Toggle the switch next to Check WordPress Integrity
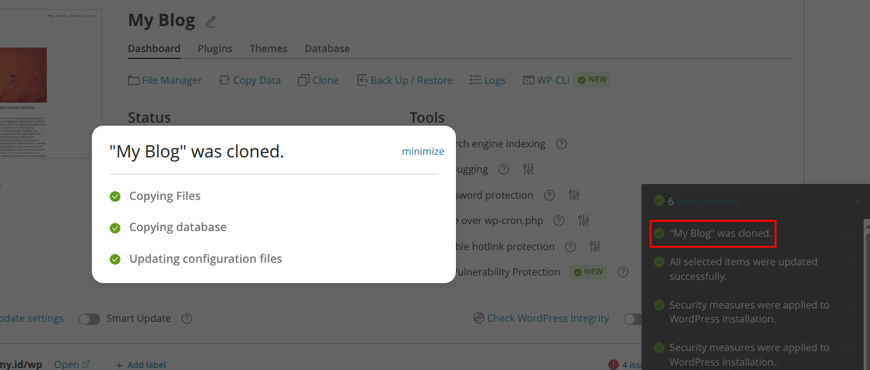Viewport: 870px width, 370px height. (633, 319)
